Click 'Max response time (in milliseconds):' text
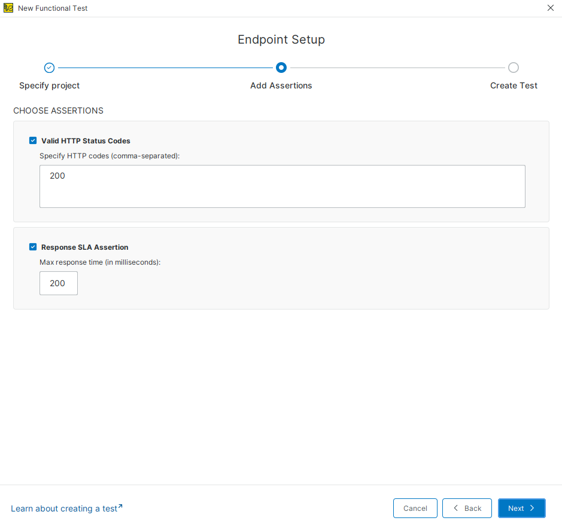The image size is (562, 530). tap(100, 262)
